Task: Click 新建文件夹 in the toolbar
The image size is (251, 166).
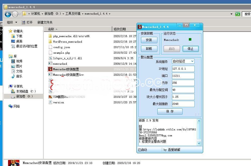Action: tap(45, 22)
